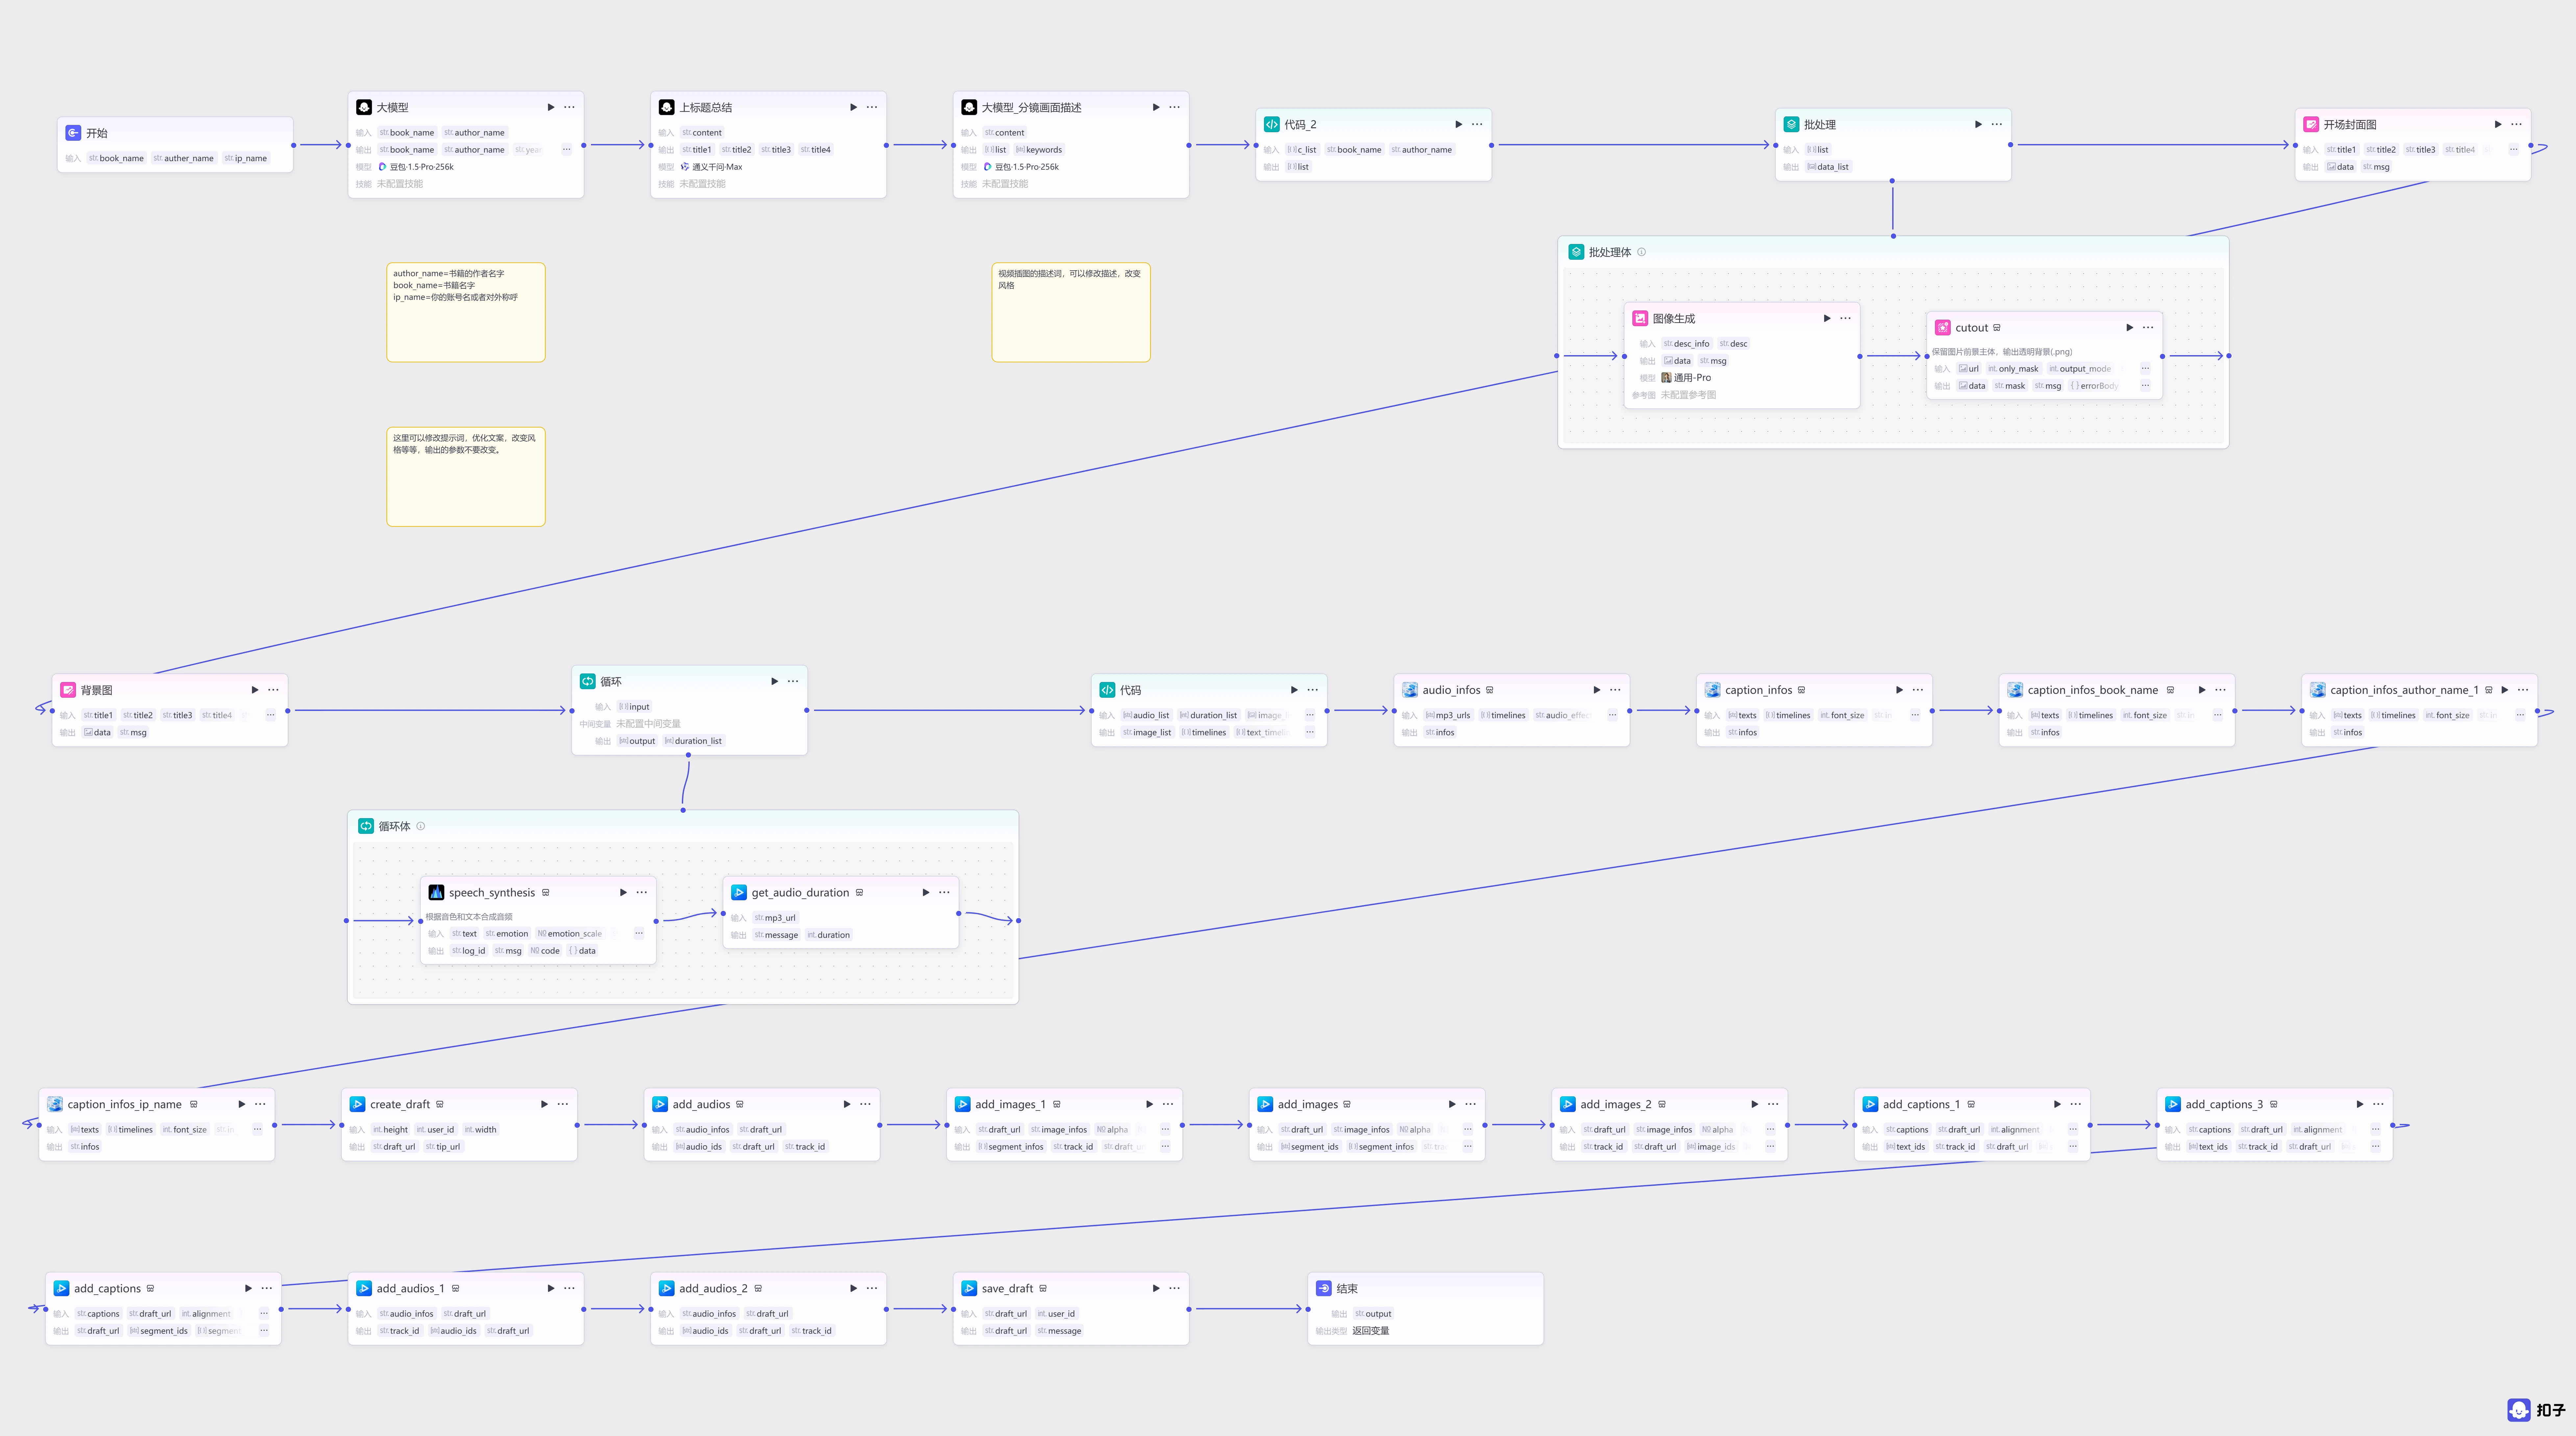This screenshot has width=2576, height=1436.
Task: Click the 上标题总结 node icon
Action: (667, 107)
